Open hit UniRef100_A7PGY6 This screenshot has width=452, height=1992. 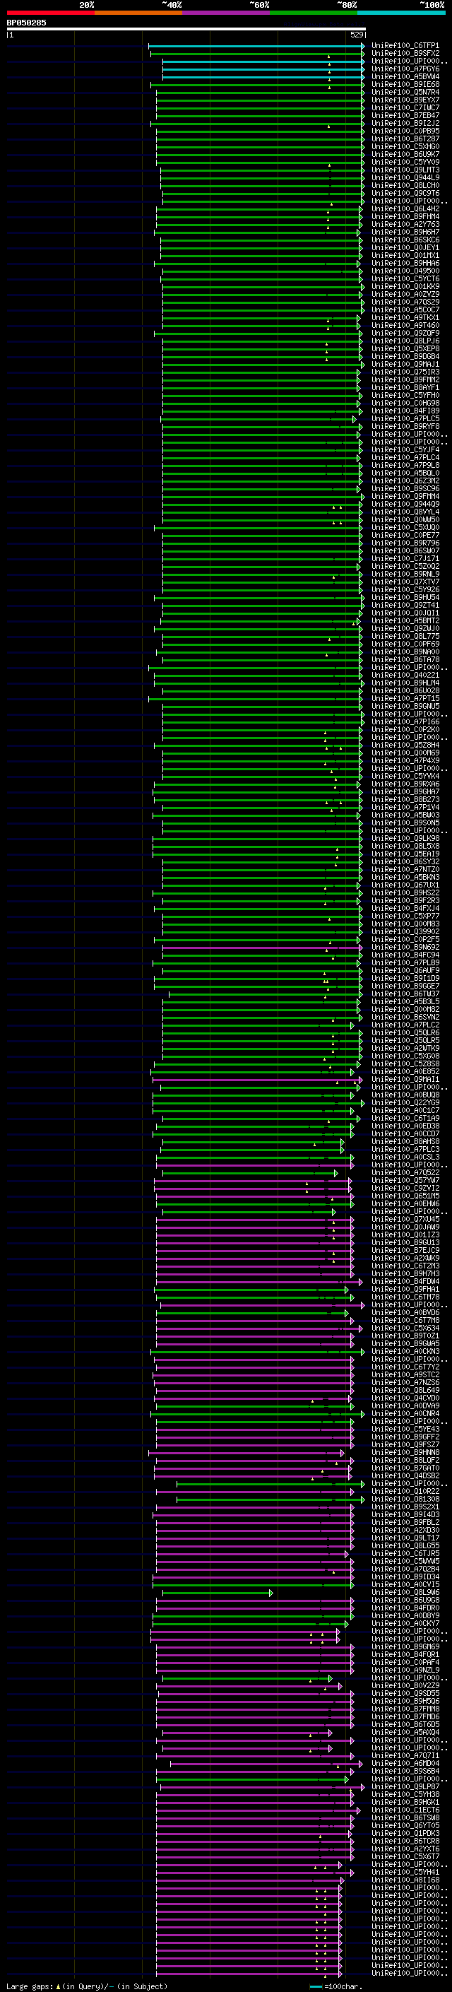[x=405, y=69]
